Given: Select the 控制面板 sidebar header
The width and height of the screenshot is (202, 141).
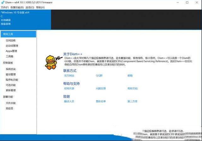Looking at the screenshot, I should (x=8, y=63).
